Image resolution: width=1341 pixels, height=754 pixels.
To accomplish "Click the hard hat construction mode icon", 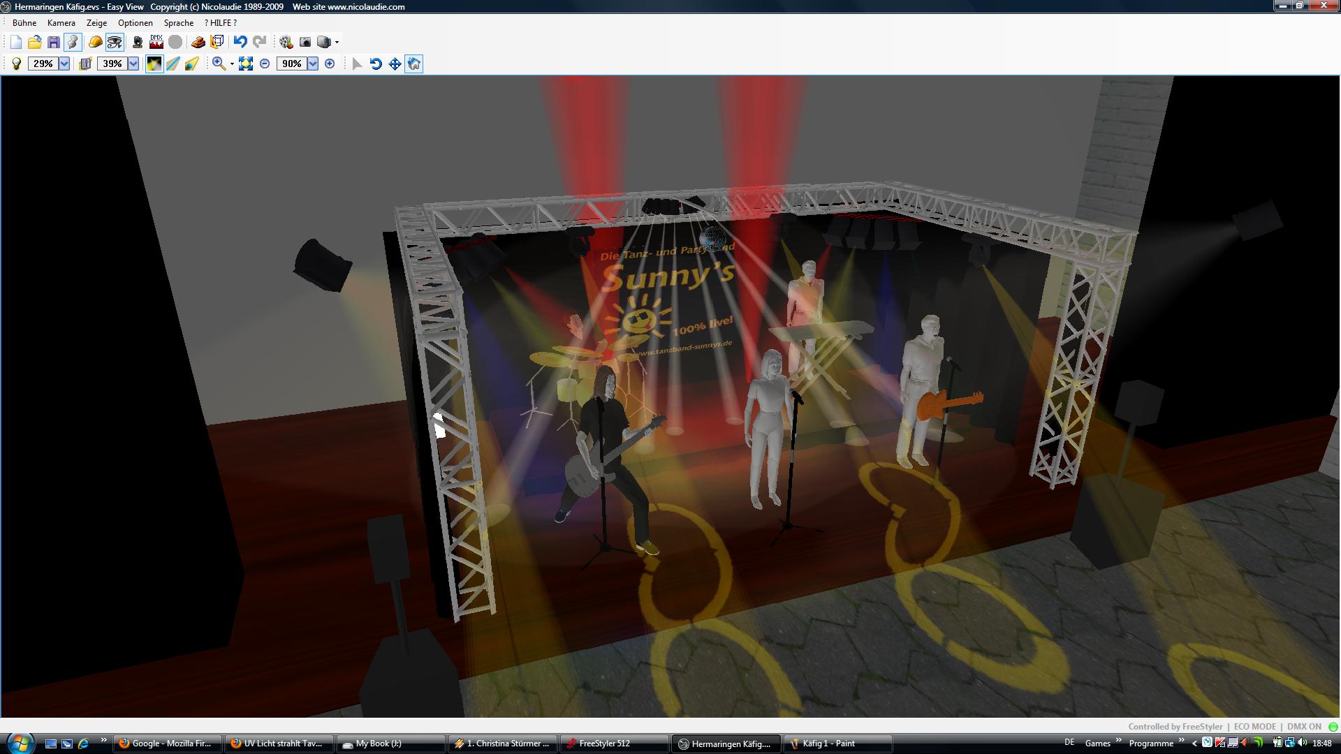I will tap(95, 42).
